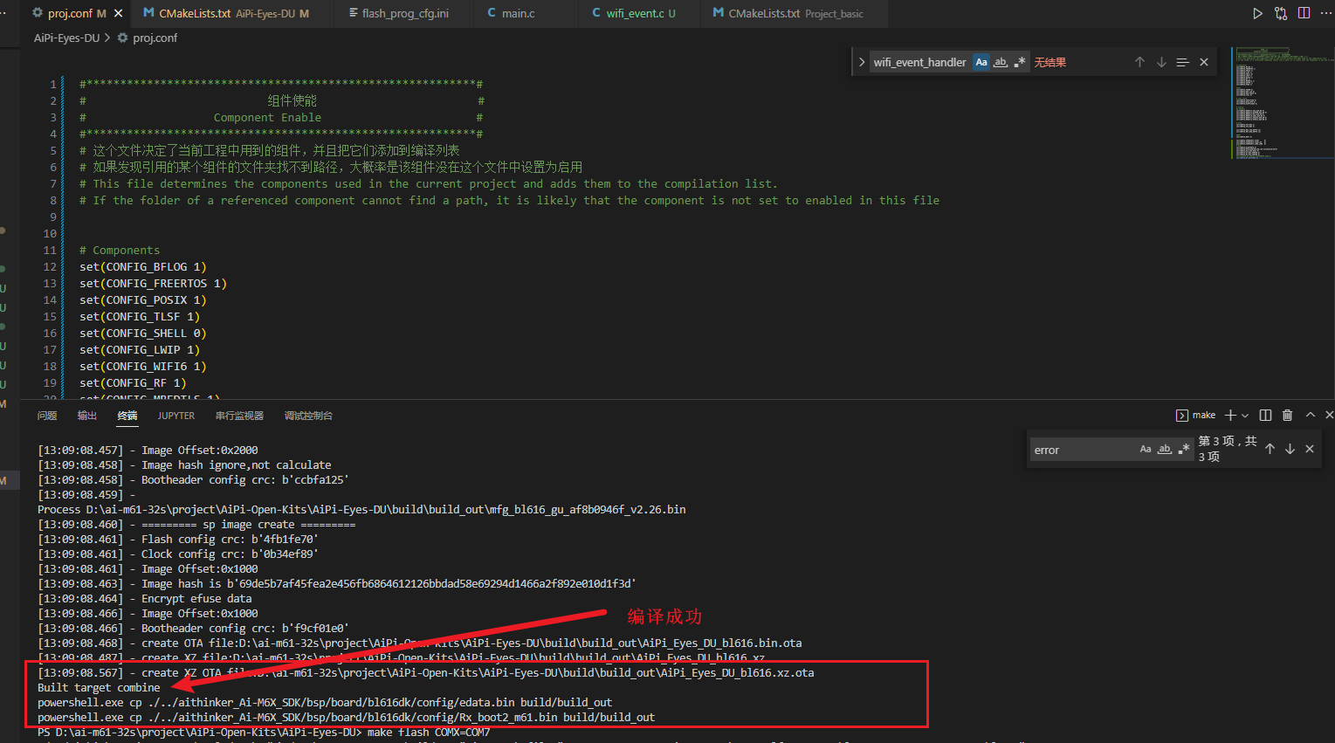Expand replace field in editor find widget
1335x743 pixels.
click(x=862, y=62)
